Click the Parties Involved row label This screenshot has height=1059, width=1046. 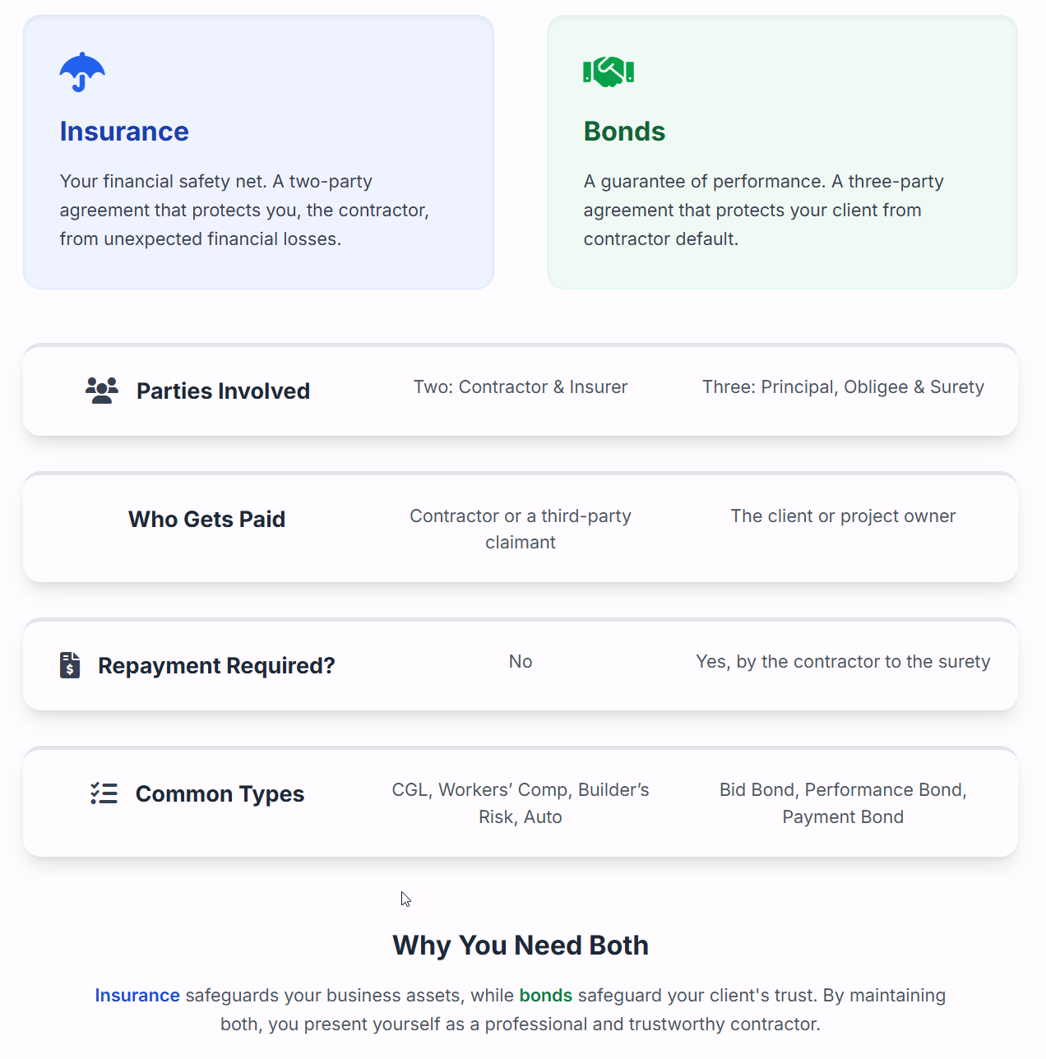[223, 391]
